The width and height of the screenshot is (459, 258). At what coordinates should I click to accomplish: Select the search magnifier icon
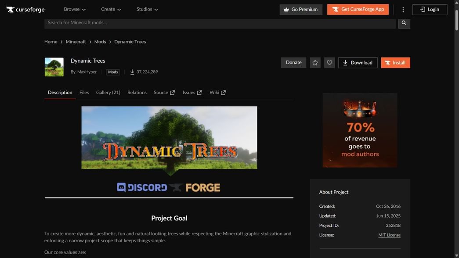(x=404, y=22)
